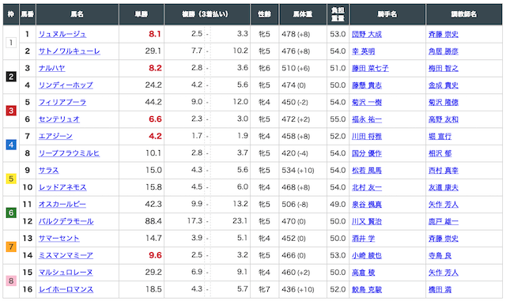Click the black bracket 2 badge
The image size is (506, 301).
(x=11, y=77)
